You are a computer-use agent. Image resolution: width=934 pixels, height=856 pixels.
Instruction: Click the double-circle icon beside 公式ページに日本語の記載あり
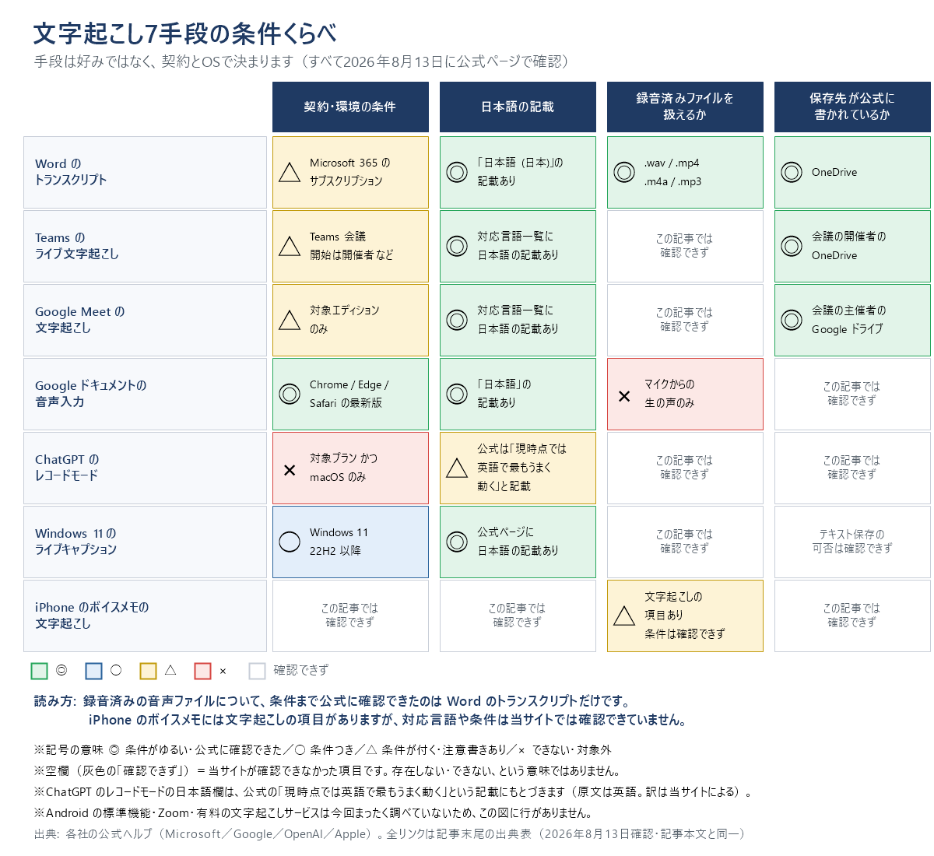click(x=457, y=542)
